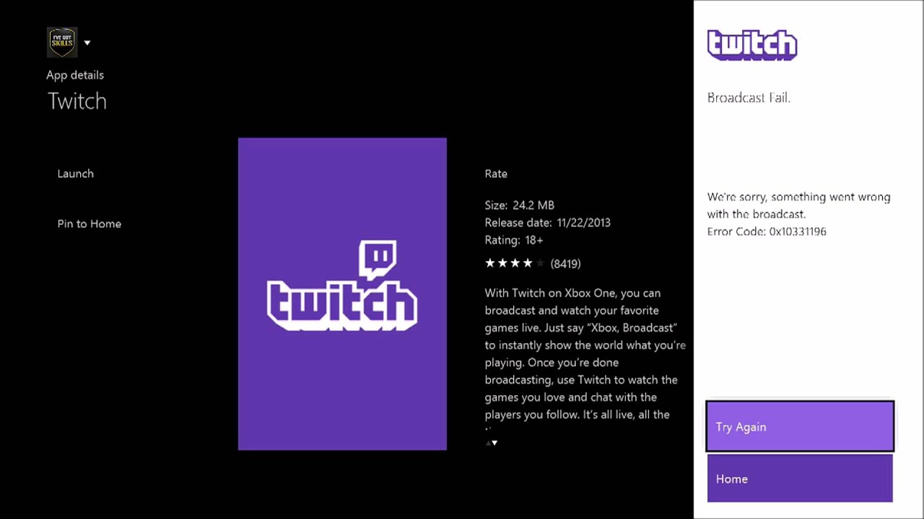Screen dimensions: 924x519
Task: Click the third rating star
Action: pos(515,263)
